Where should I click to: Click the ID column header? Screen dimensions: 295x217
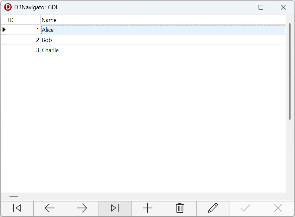coord(24,20)
